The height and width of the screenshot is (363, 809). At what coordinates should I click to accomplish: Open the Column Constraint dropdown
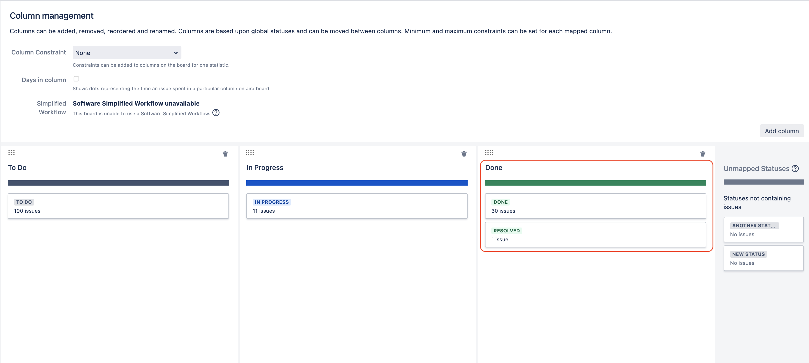click(x=127, y=53)
